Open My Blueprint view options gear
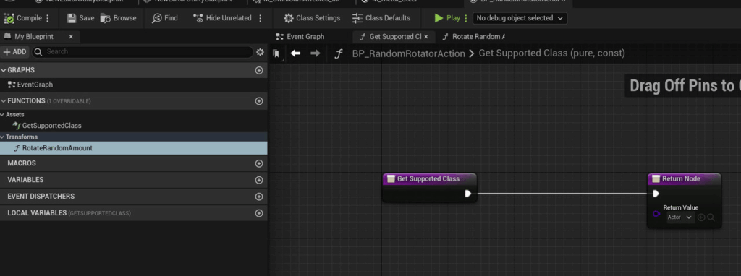741x276 pixels. tap(260, 52)
